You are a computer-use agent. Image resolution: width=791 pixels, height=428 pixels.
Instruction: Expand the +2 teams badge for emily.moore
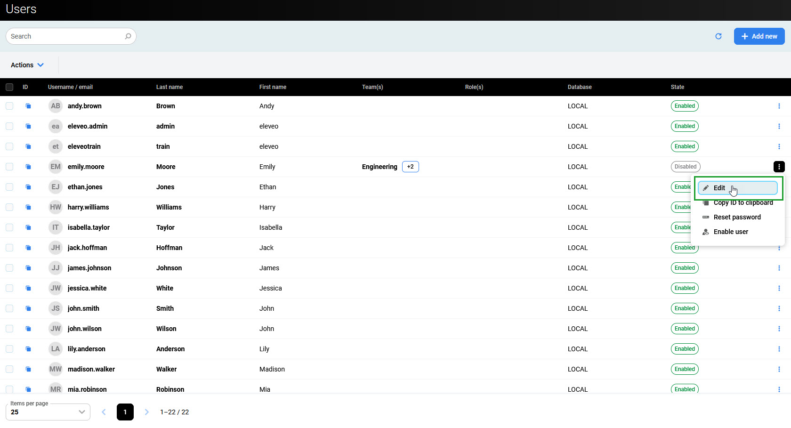click(410, 167)
